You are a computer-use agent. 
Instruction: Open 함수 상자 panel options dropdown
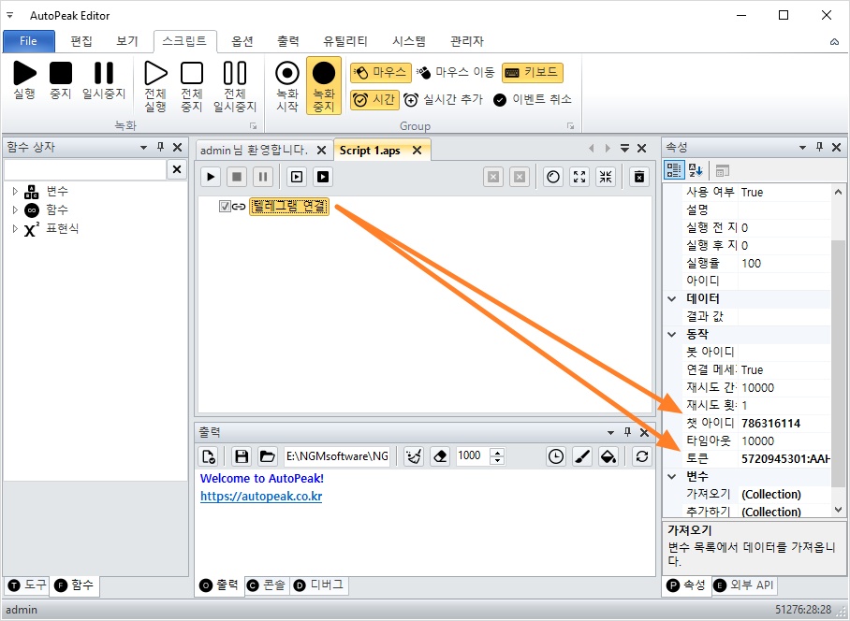143,147
